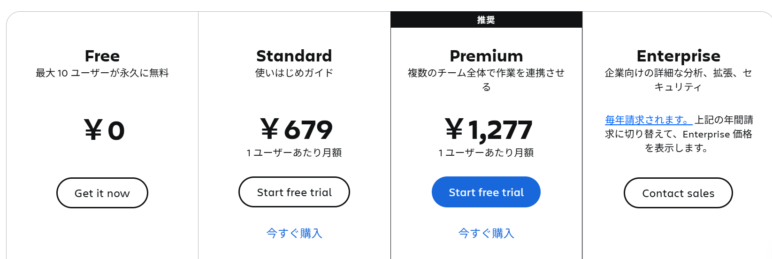Select the Free plan heading

(x=102, y=56)
